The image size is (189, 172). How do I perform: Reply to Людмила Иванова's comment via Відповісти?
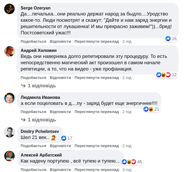coord(60,112)
